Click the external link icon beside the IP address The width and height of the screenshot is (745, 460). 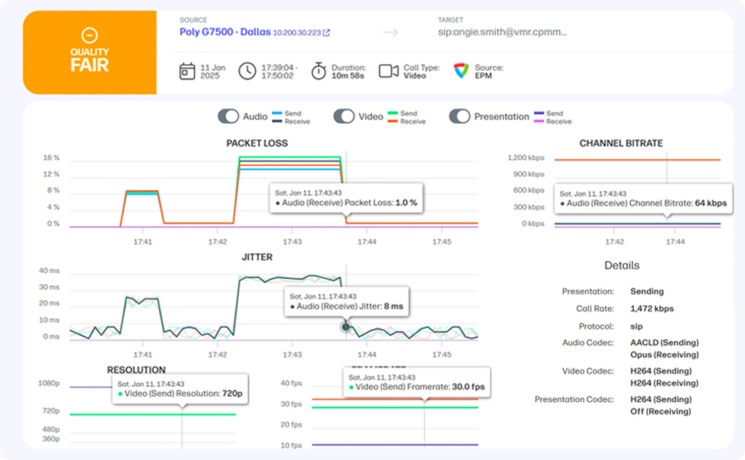[x=326, y=33]
